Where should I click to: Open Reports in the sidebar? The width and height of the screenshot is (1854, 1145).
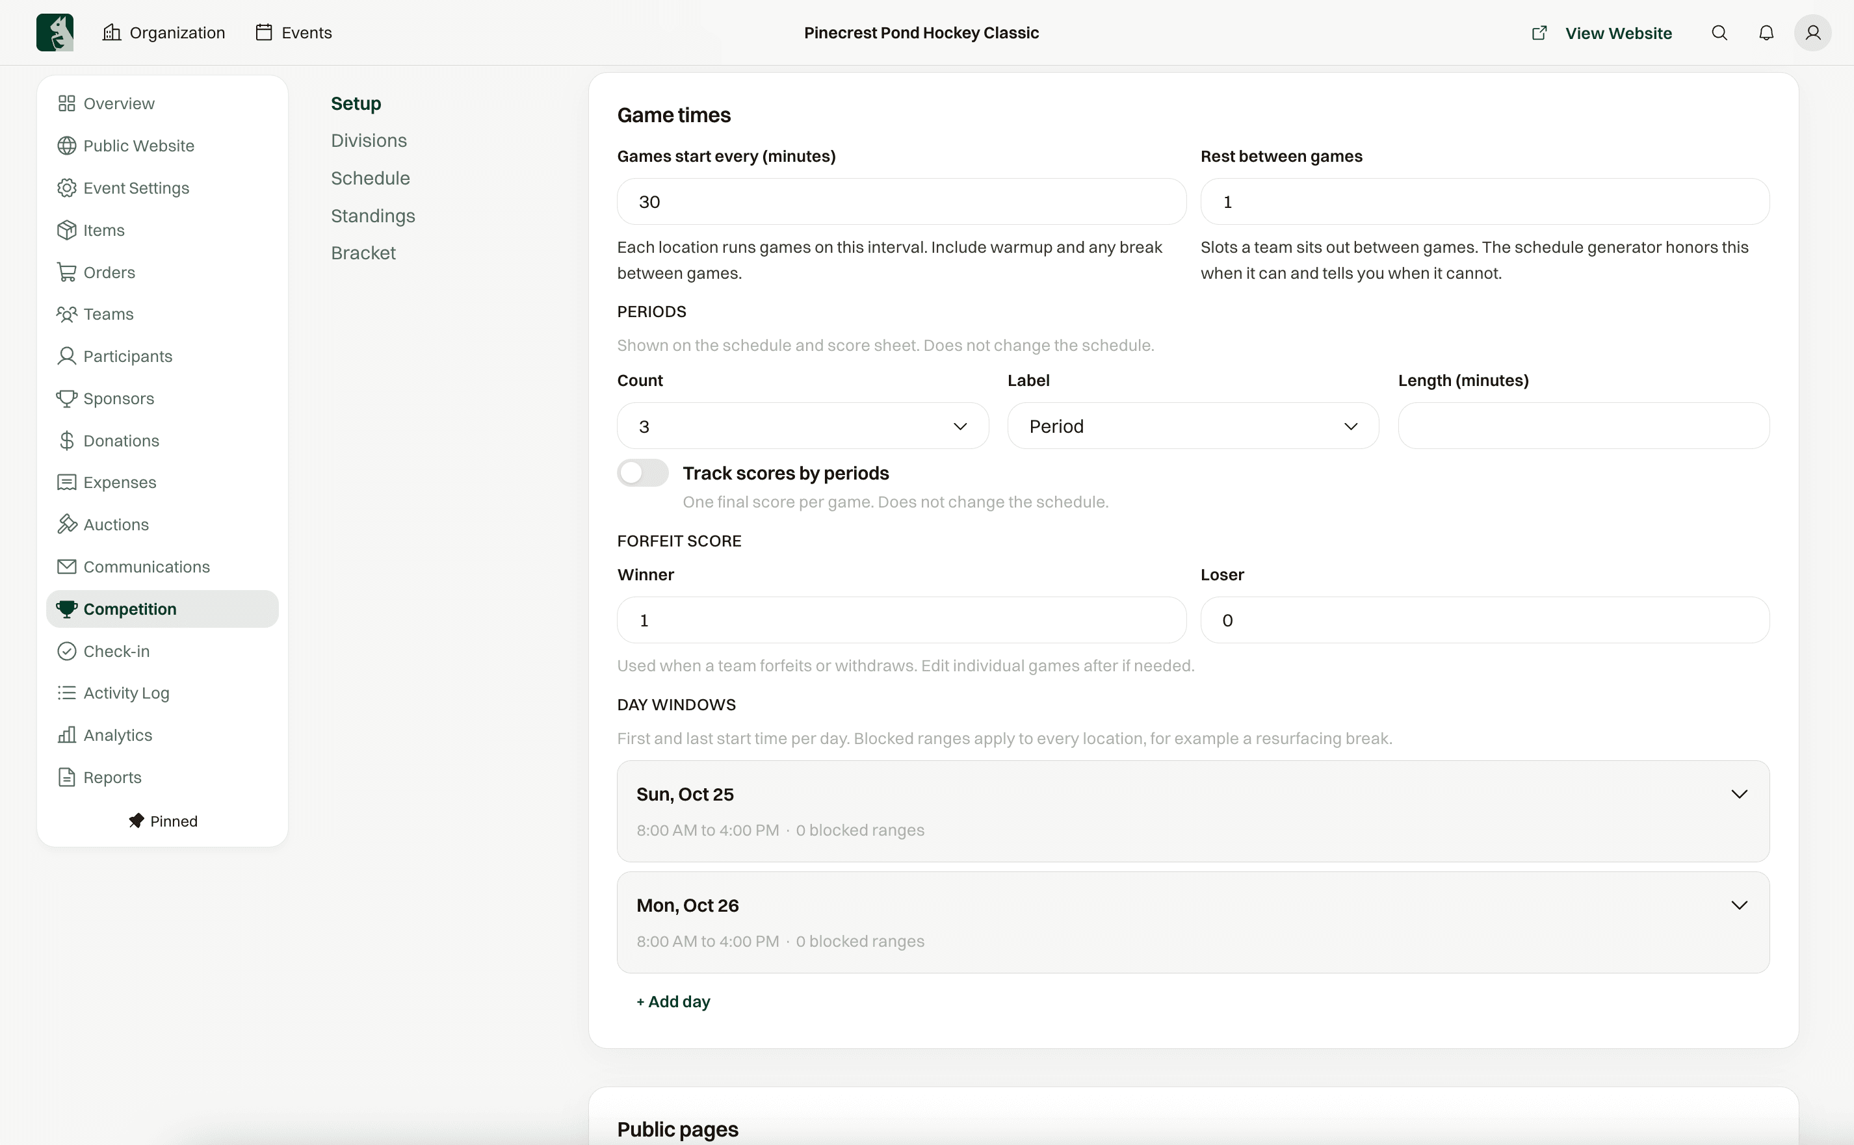pos(162,777)
